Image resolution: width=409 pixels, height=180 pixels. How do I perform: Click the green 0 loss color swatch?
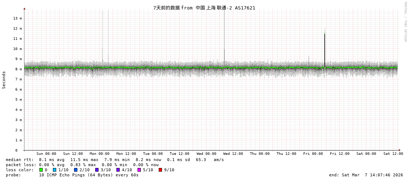41,170
